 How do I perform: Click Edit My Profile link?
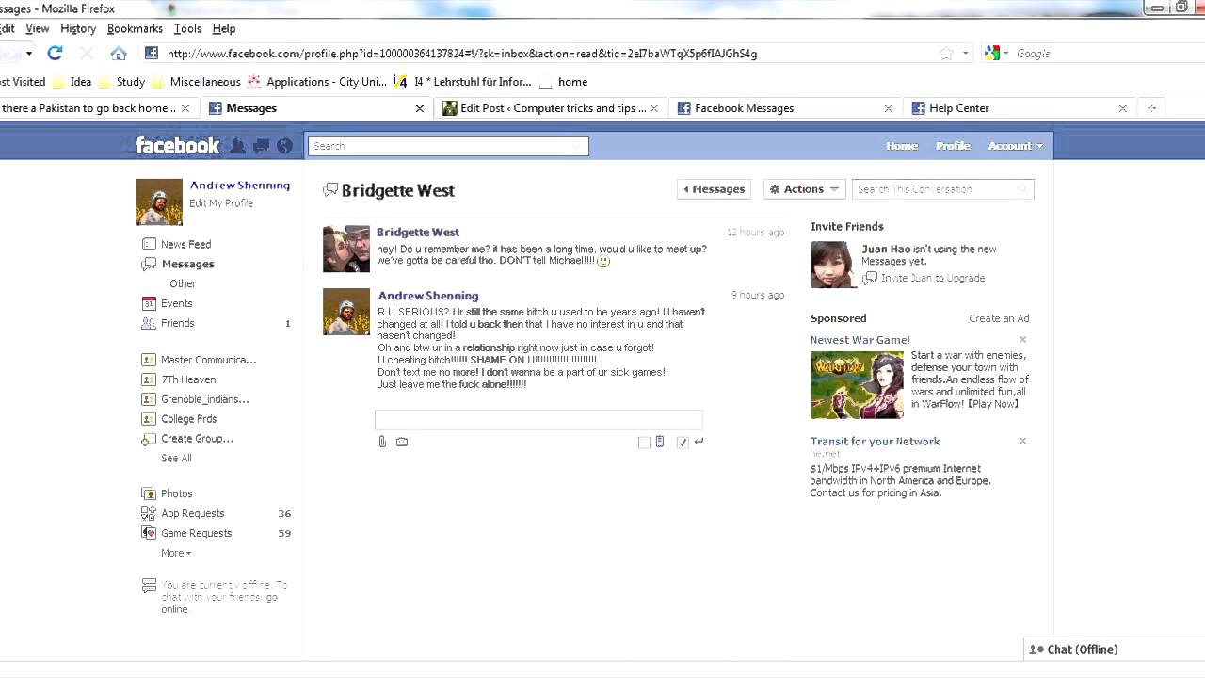tap(221, 203)
